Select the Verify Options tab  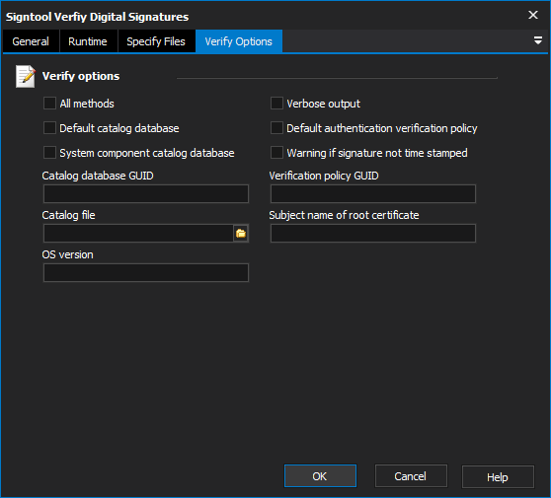click(239, 41)
